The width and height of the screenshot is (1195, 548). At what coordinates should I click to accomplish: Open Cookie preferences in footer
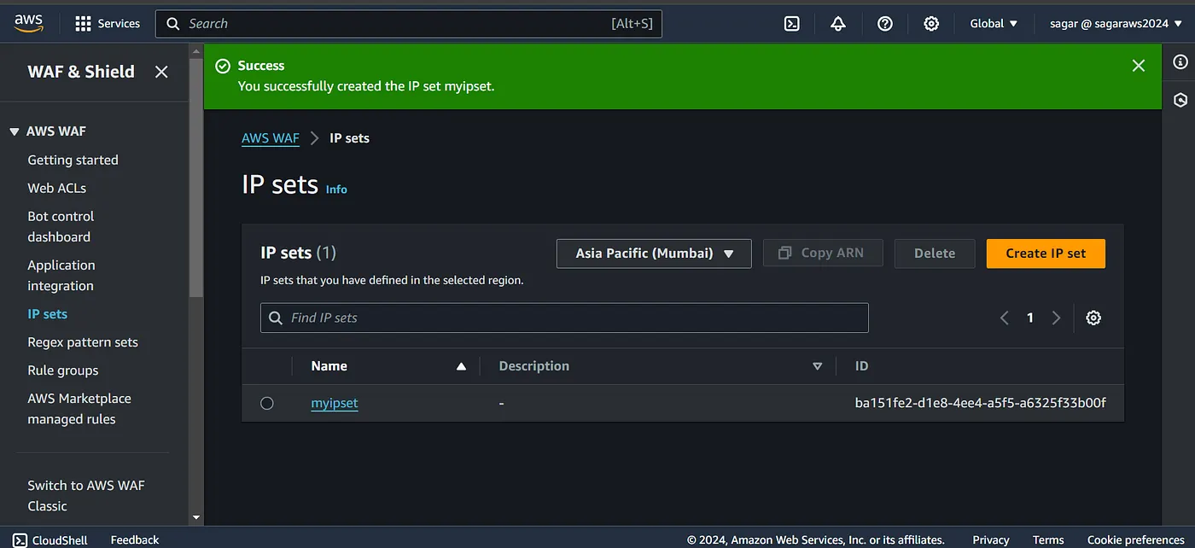(1136, 539)
